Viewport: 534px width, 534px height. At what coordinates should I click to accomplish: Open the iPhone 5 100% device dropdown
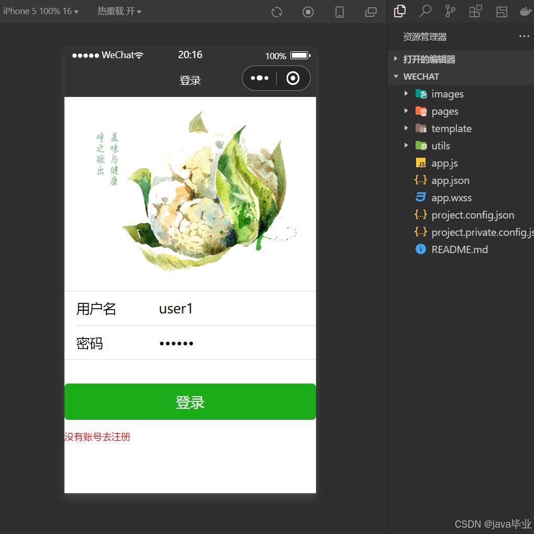pos(40,11)
